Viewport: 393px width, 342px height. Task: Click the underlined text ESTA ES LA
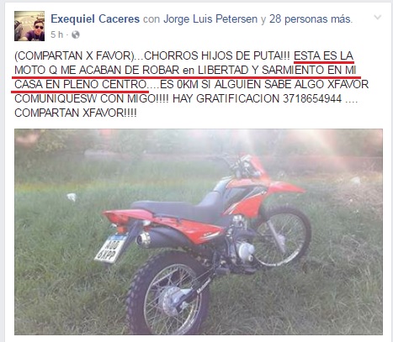[x=323, y=55]
